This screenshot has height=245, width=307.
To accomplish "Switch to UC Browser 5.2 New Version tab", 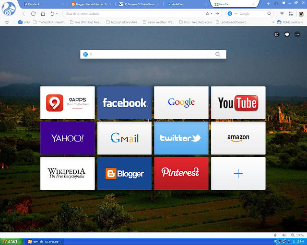I will pyautogui.click(x=139, y=4).
